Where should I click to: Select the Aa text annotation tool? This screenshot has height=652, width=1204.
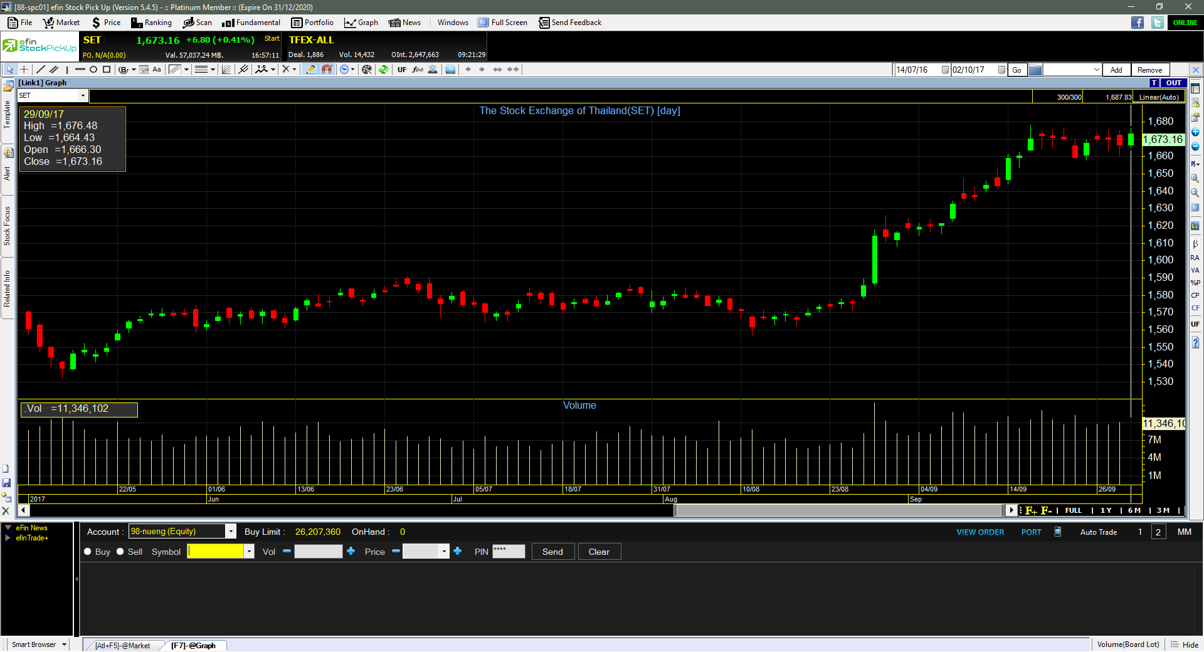coord(157,70)
